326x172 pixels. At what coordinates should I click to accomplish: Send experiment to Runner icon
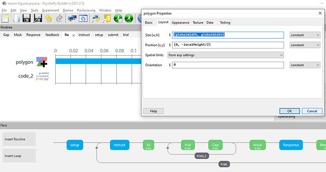(x=118, y=18)
